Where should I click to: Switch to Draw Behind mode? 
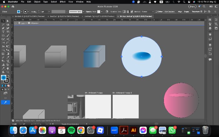(5, 89)
